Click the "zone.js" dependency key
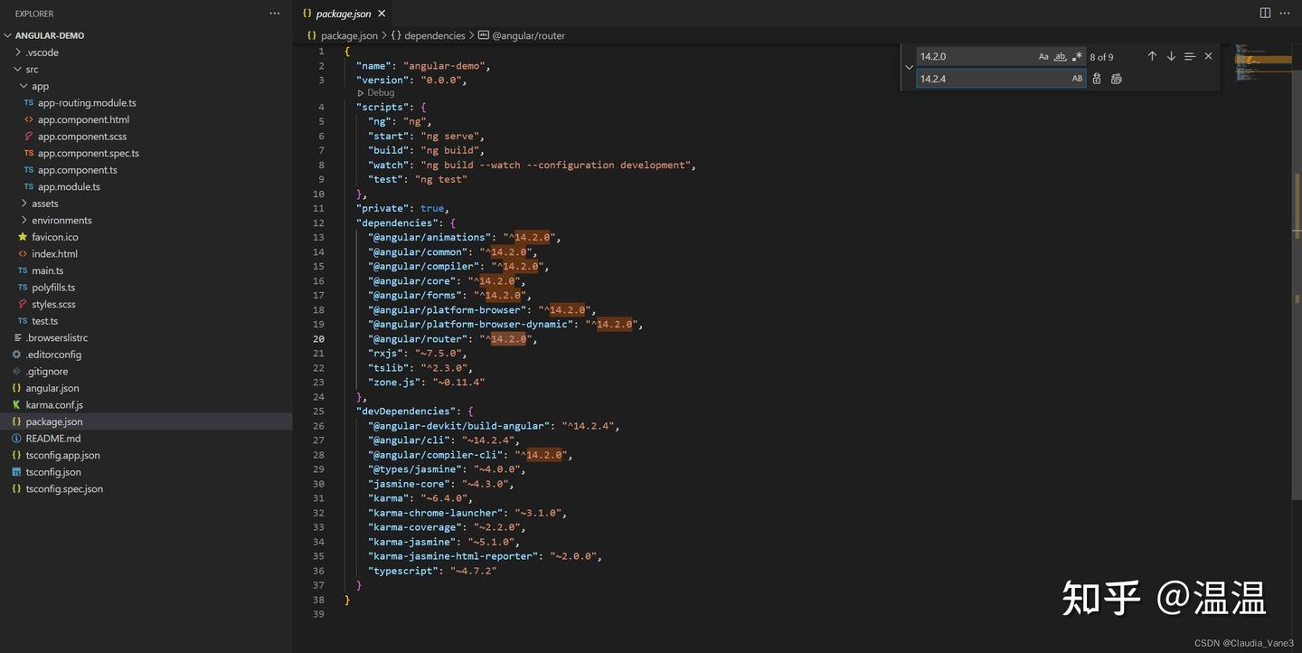1302x653 pixels. (x=394, y=383)
